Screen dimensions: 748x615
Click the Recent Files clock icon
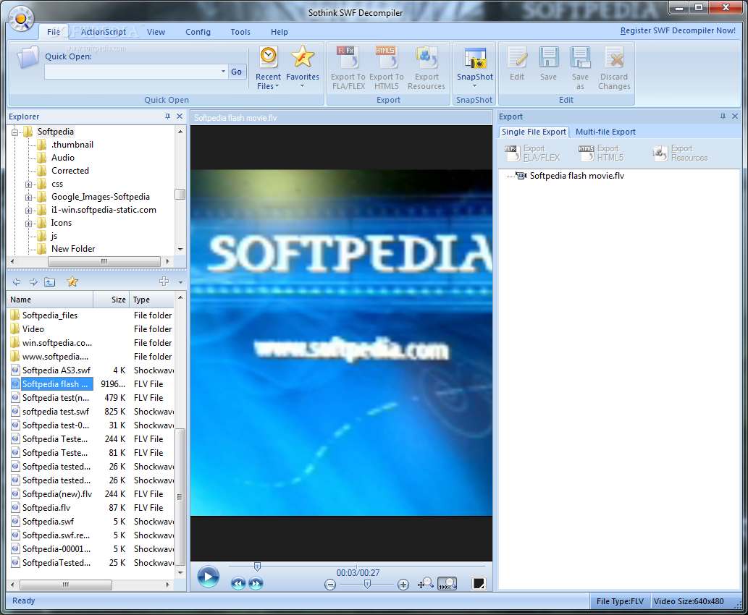click(269, 56)
